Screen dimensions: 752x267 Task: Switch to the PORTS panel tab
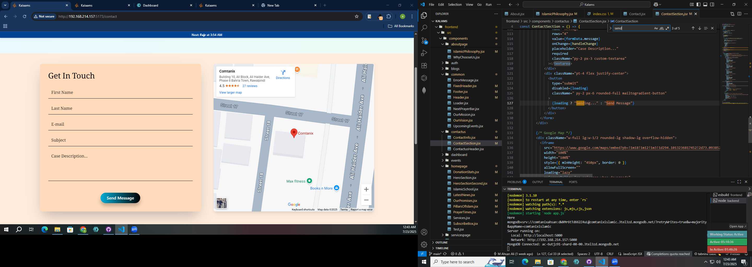(x=573, y=182)
